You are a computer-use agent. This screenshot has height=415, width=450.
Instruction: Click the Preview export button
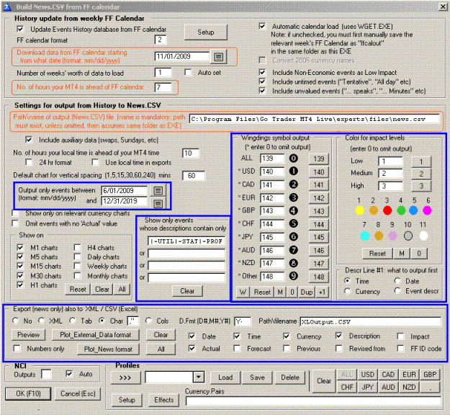click(28, 334)
